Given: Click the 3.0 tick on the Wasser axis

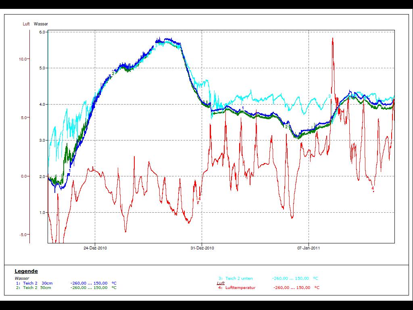Looking at the screenshot, I should tap(42, 140).
